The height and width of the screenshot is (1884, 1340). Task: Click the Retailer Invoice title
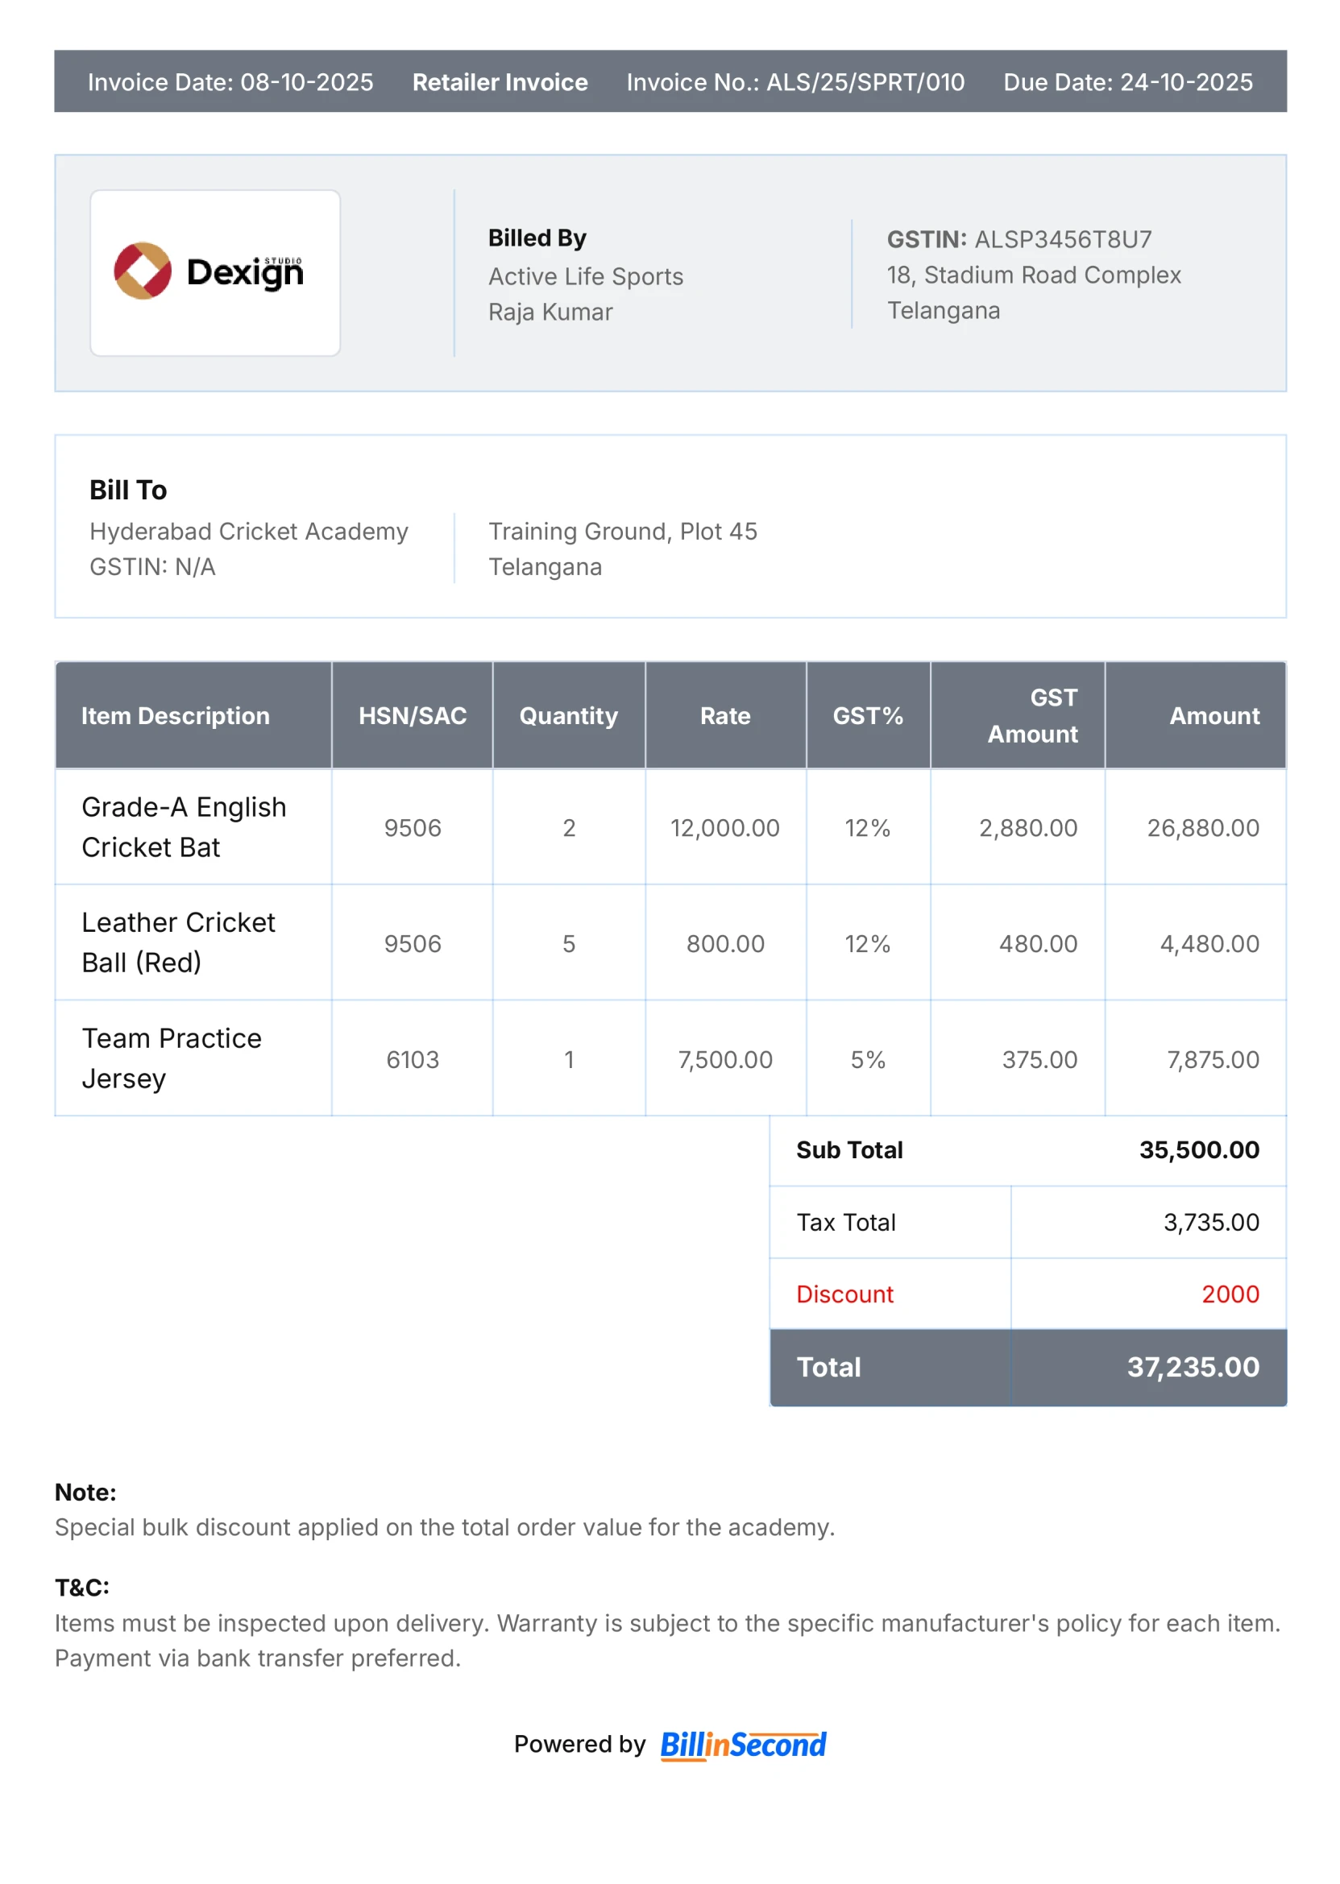point(500,82)
